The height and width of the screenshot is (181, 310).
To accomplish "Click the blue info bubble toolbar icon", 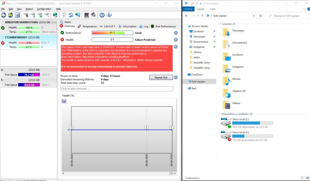I will (109, 15).
